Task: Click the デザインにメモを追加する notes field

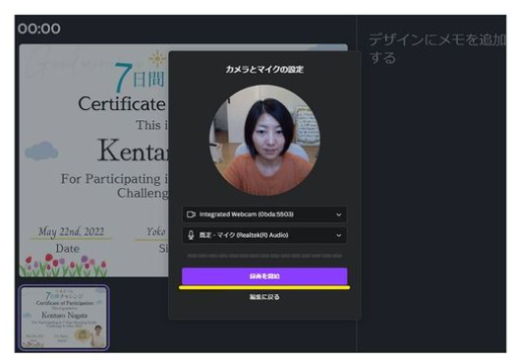Action: coord(436,48)
